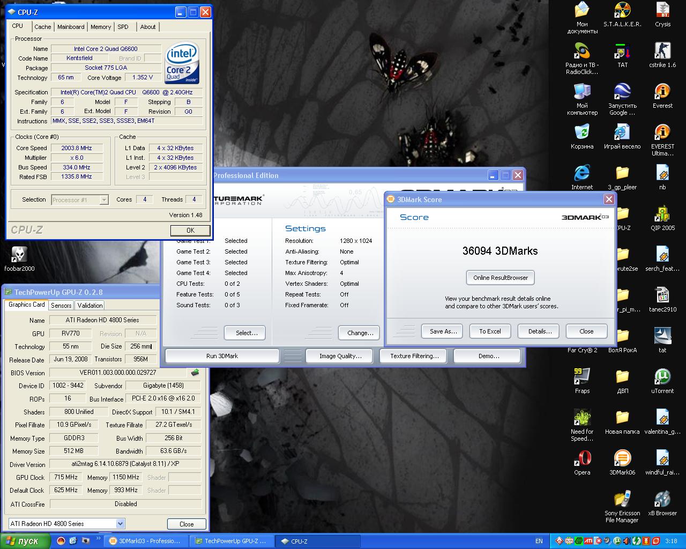Launch the cstrike 1.6 shortcut

click(662, 55)
